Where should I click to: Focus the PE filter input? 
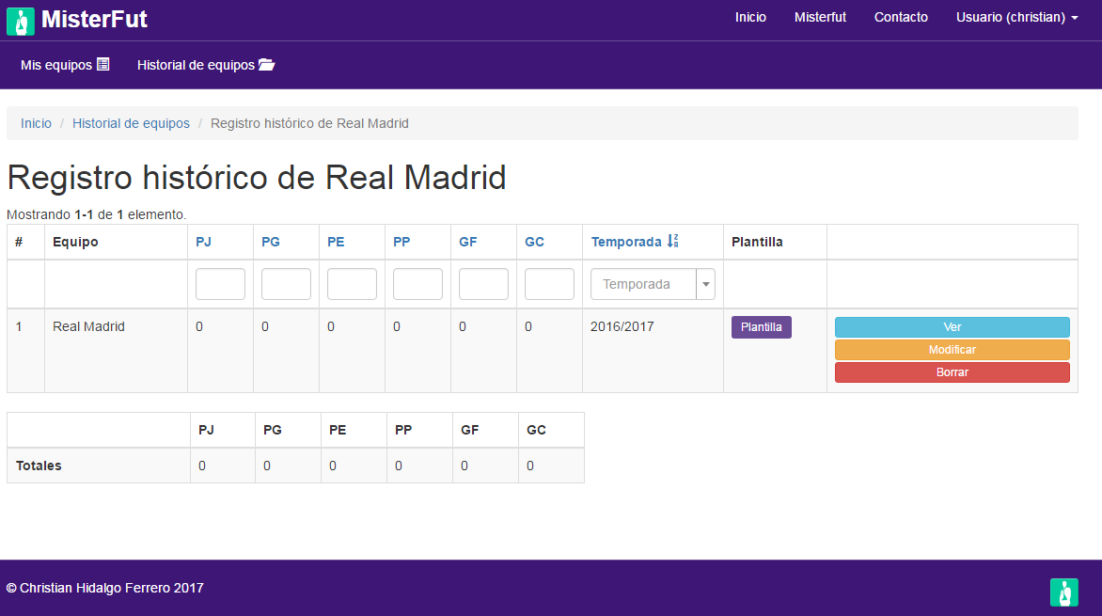pos(352,284)
